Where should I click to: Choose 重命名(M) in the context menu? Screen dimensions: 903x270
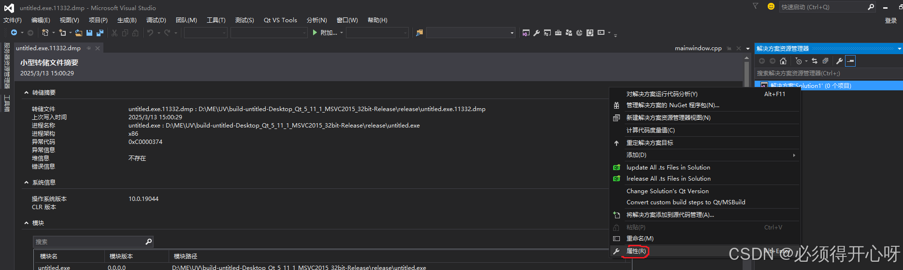[705, 239]
